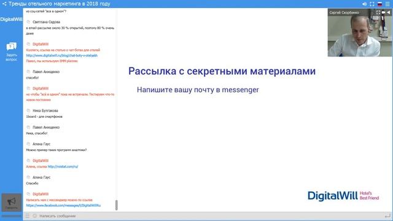Click the avatar icon next to Ника Булгакова
The height and width of the screenshot is (221, 393).
(28, 110)
